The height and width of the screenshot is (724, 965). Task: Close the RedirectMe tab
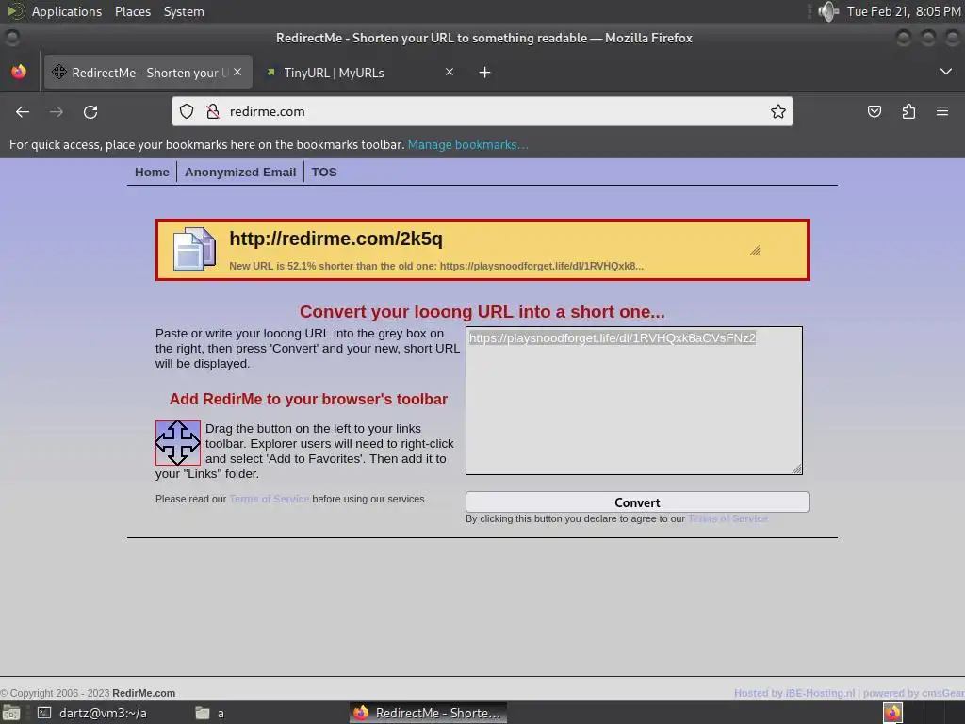(237, 72)
